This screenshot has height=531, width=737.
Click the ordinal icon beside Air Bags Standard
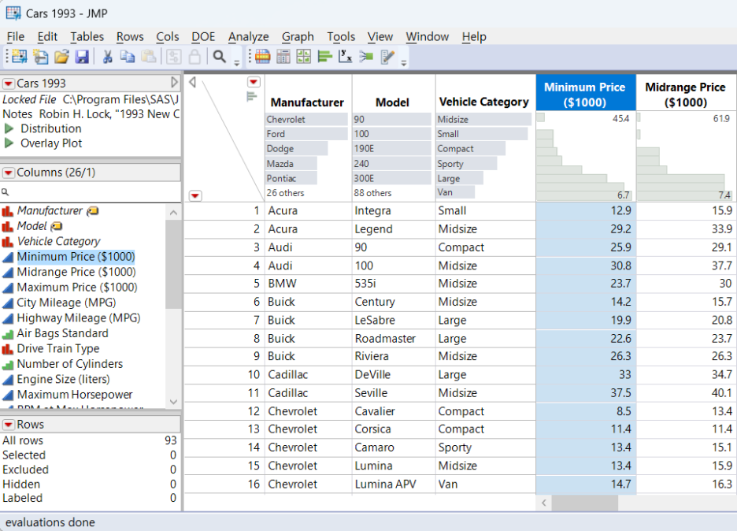[8, 334]
